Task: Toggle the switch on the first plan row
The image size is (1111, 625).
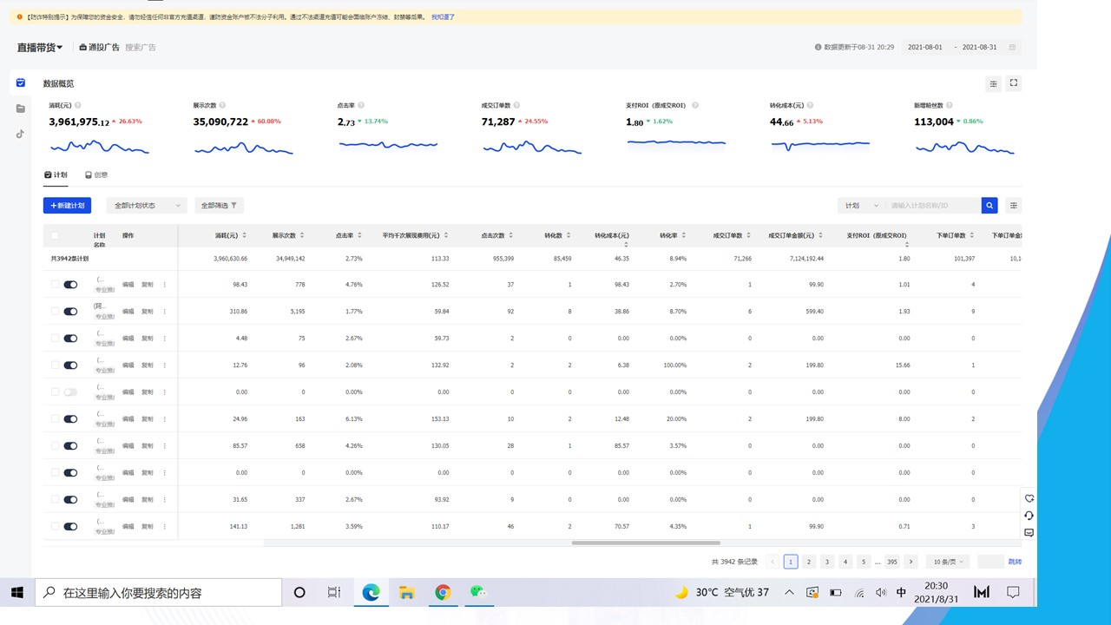Action: 70,284
